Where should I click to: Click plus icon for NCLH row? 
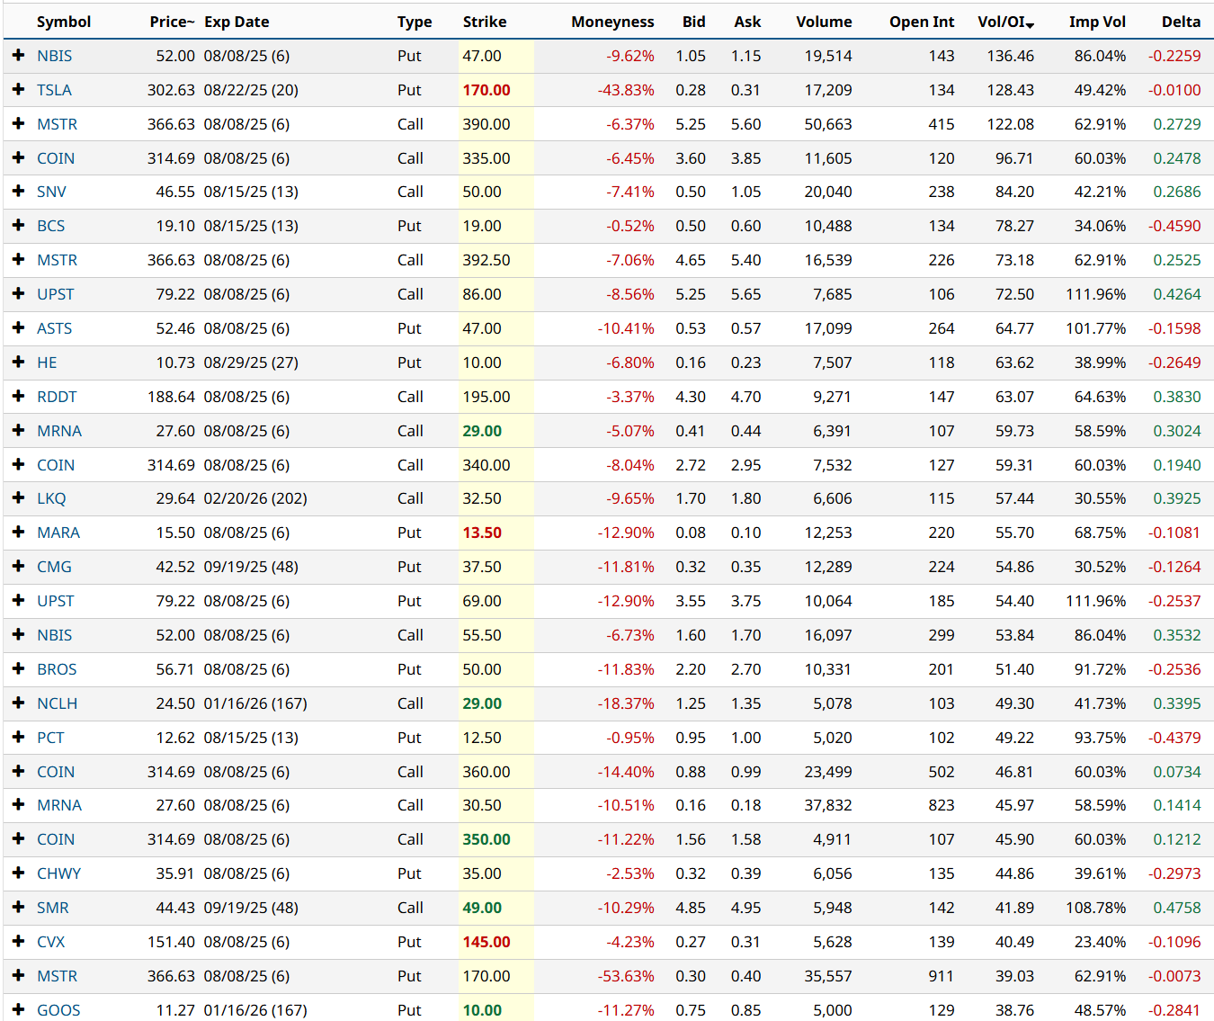coord(18,703)
